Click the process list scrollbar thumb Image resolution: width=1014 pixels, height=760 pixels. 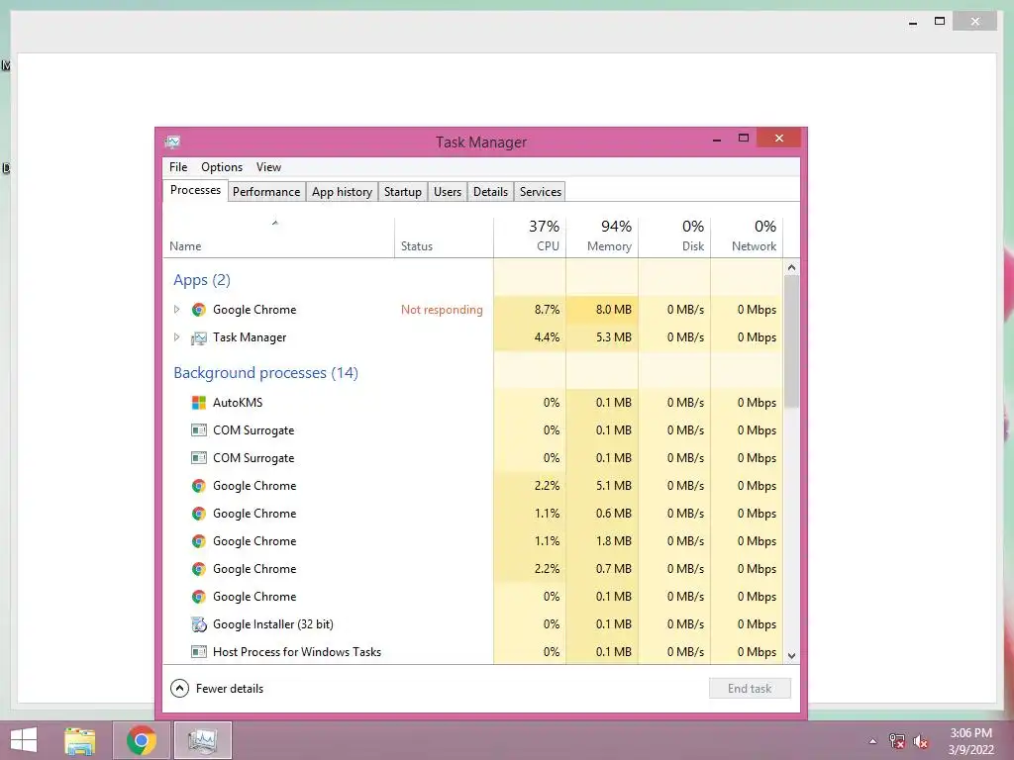(x=791, y=341)
